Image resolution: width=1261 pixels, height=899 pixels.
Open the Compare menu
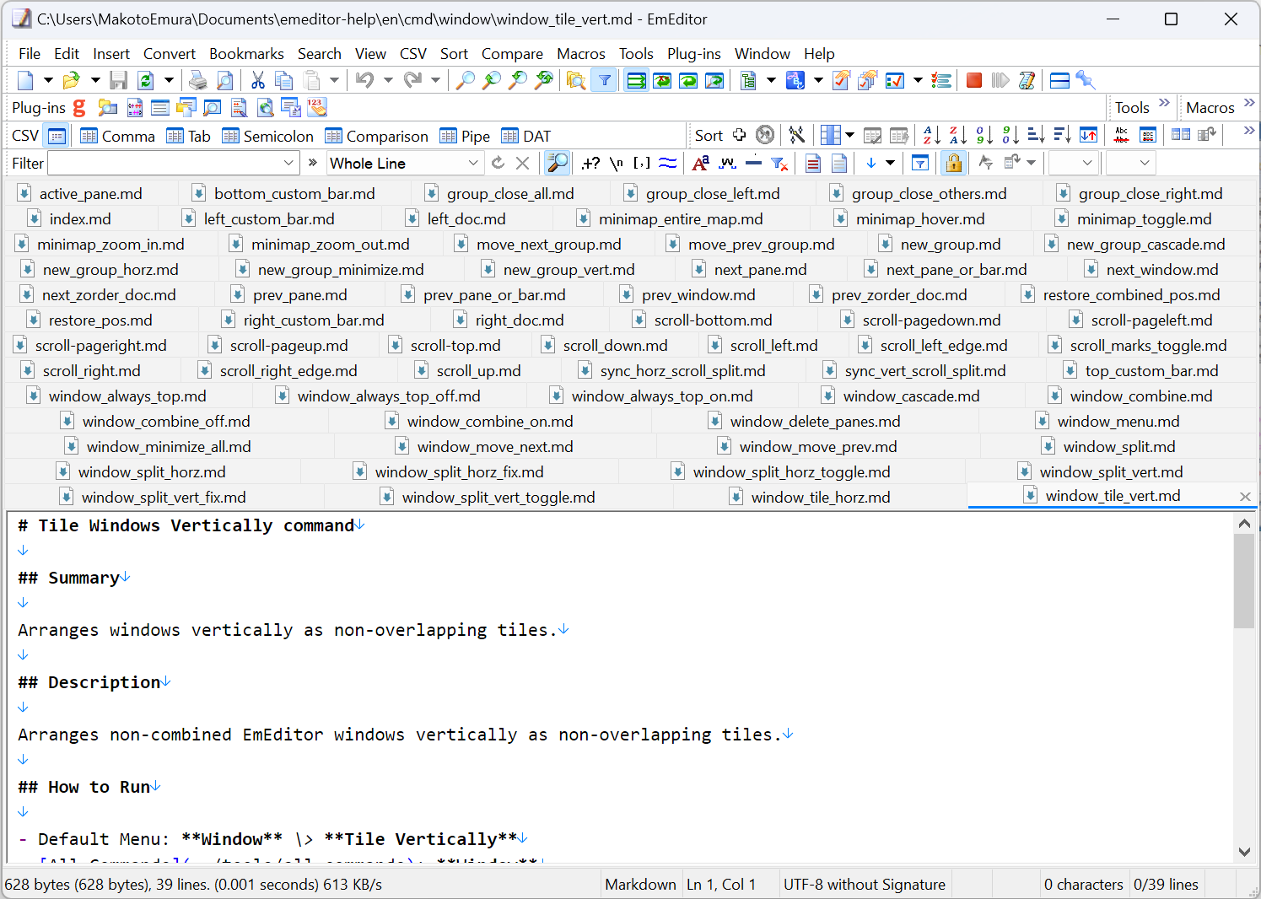pos(512,53)
